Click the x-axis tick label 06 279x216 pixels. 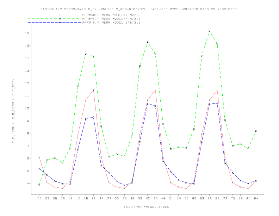(55, 198)
